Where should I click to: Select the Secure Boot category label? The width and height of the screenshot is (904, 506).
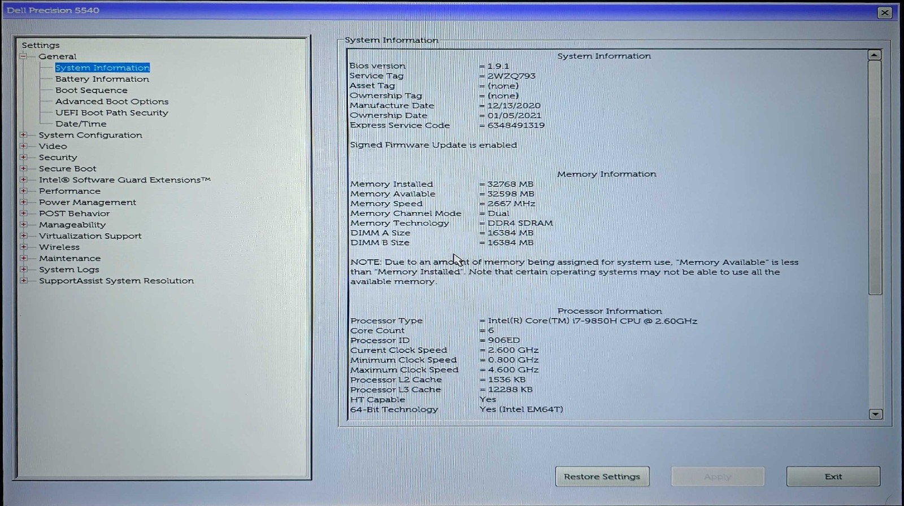pyautogui.click(x=67, y=168)
